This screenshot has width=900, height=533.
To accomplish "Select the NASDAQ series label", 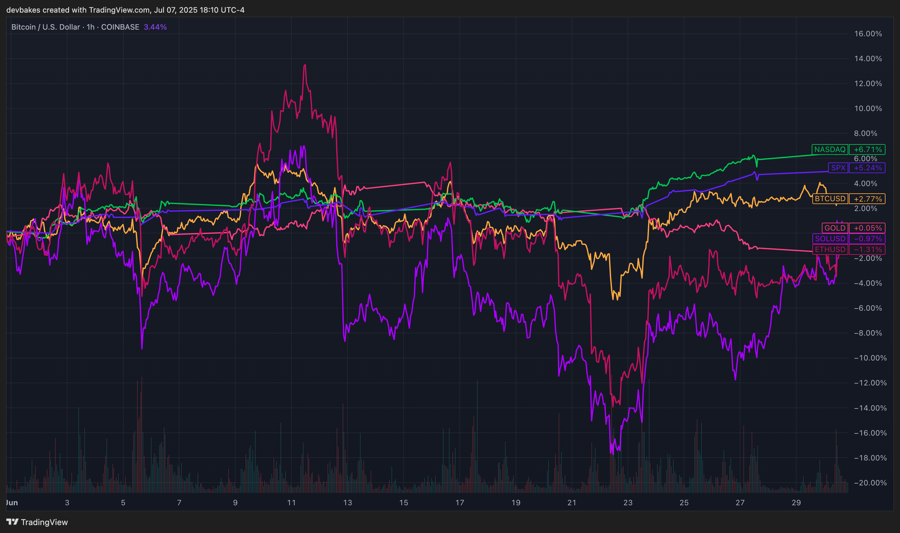I will point(830,149).
